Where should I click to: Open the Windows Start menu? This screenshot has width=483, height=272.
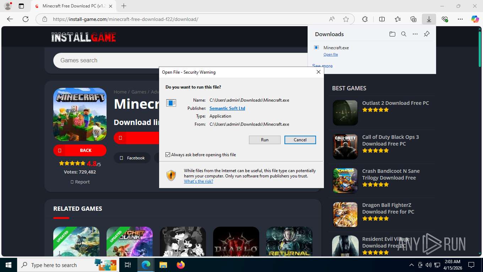pos(9,265)
